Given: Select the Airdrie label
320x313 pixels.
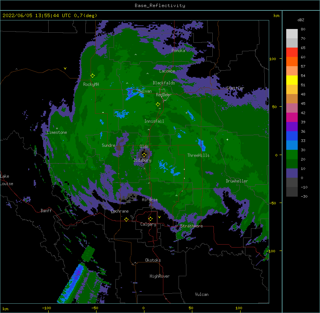Looking at the screenshot, I should click(150, 200).
